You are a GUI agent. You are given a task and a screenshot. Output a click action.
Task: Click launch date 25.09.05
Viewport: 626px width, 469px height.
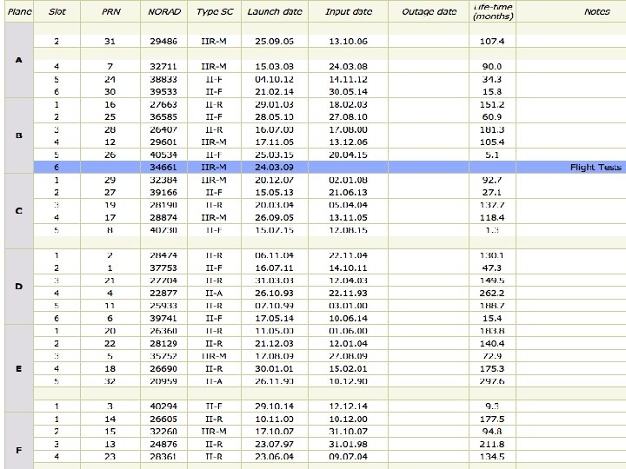[x=274, y=41]
